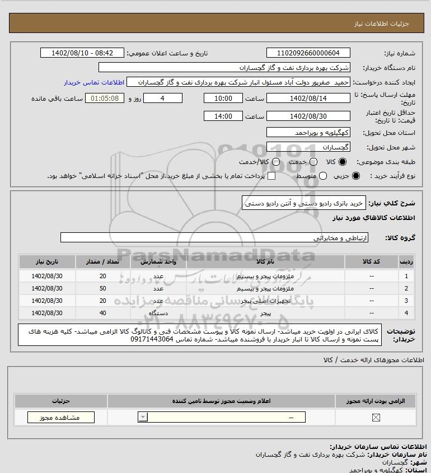Click quantity 40 in row 4
This screenshot has height=473, width=431.
pyautogui.click(x=103, y=313)
